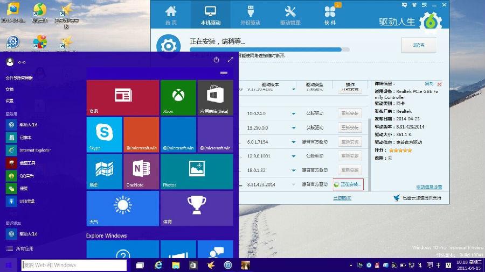Open Internet Explorer from the taskbar
The width and height of the screenshot is (485, 272).
point(158,265)
